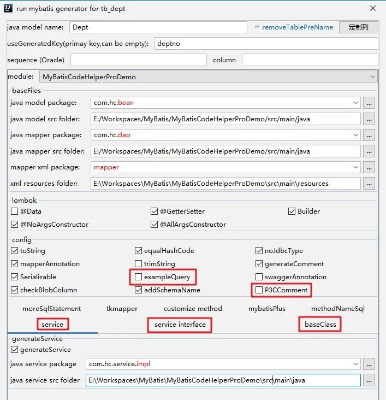Image resolution: width=386 pixels, height=400 pixels.
Task: Click the java model src folder path field
Action: tap(225, 119)
